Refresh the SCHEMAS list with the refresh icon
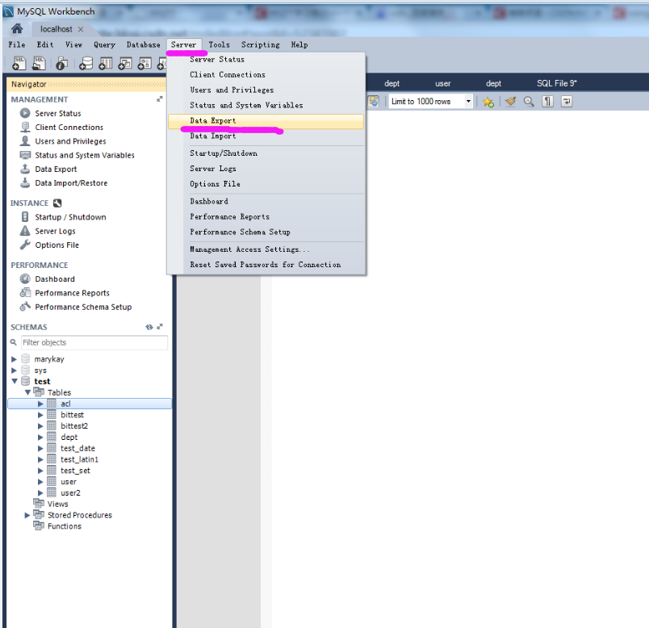Screen dimensions: 649x628 pos(149,327)
